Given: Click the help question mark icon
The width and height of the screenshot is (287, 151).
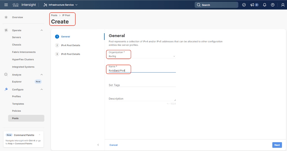Looking at the screenshot, I should (273, 5).
